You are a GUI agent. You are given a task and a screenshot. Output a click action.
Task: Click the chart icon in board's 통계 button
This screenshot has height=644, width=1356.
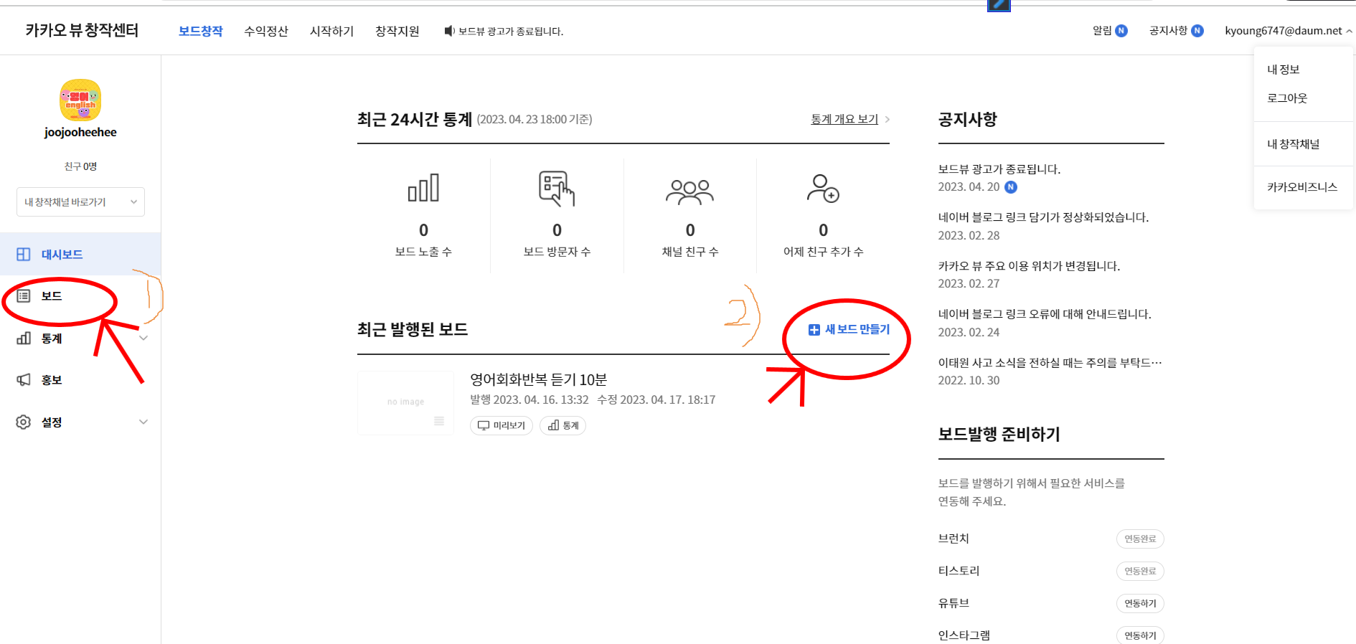click(553, 426)
